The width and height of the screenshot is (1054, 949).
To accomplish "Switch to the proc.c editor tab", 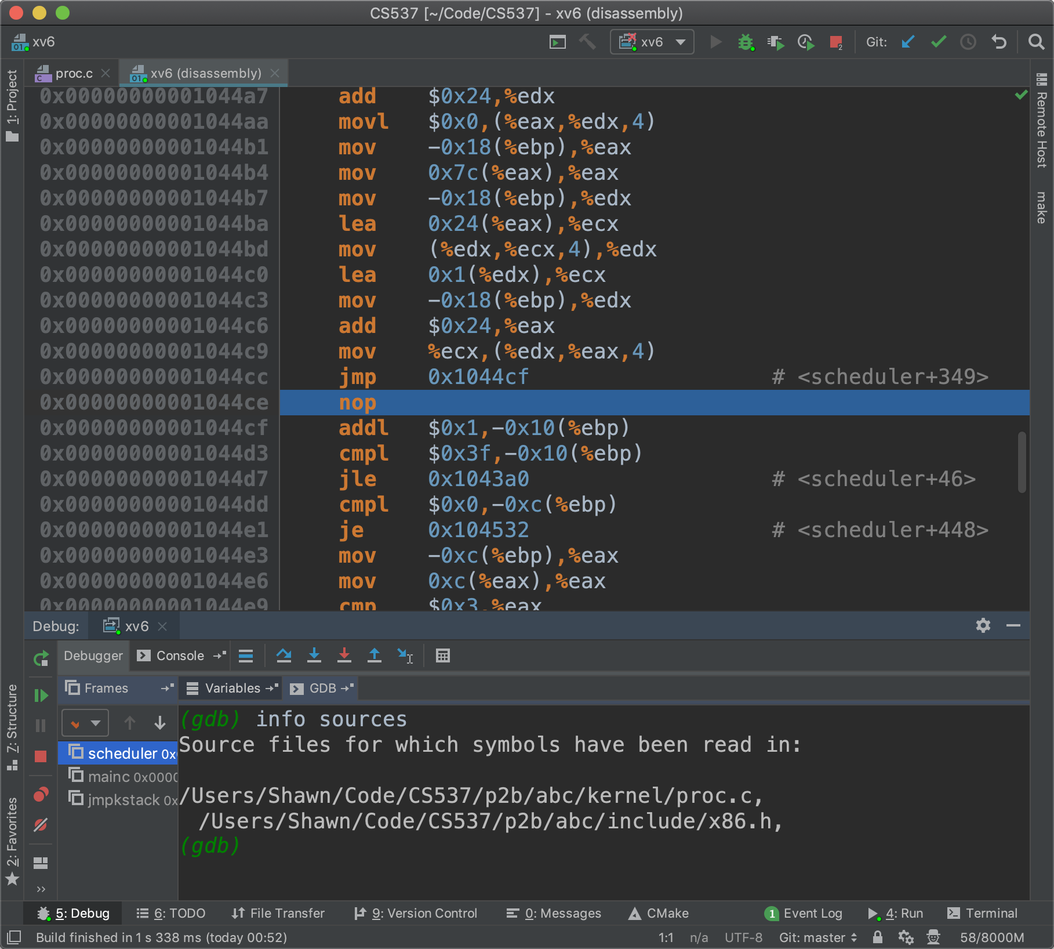I will [x=74, y=74].
